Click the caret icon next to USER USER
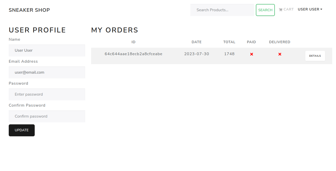The width and height of the screenshot is (336, 171). coord(321,9)
